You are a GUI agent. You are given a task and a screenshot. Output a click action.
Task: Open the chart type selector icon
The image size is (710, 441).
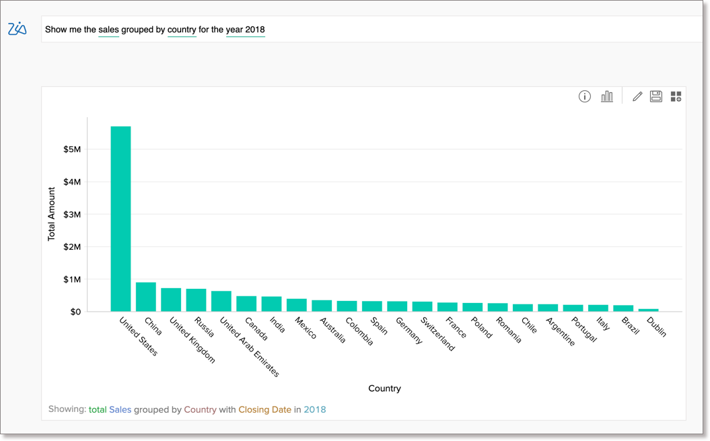606,96
